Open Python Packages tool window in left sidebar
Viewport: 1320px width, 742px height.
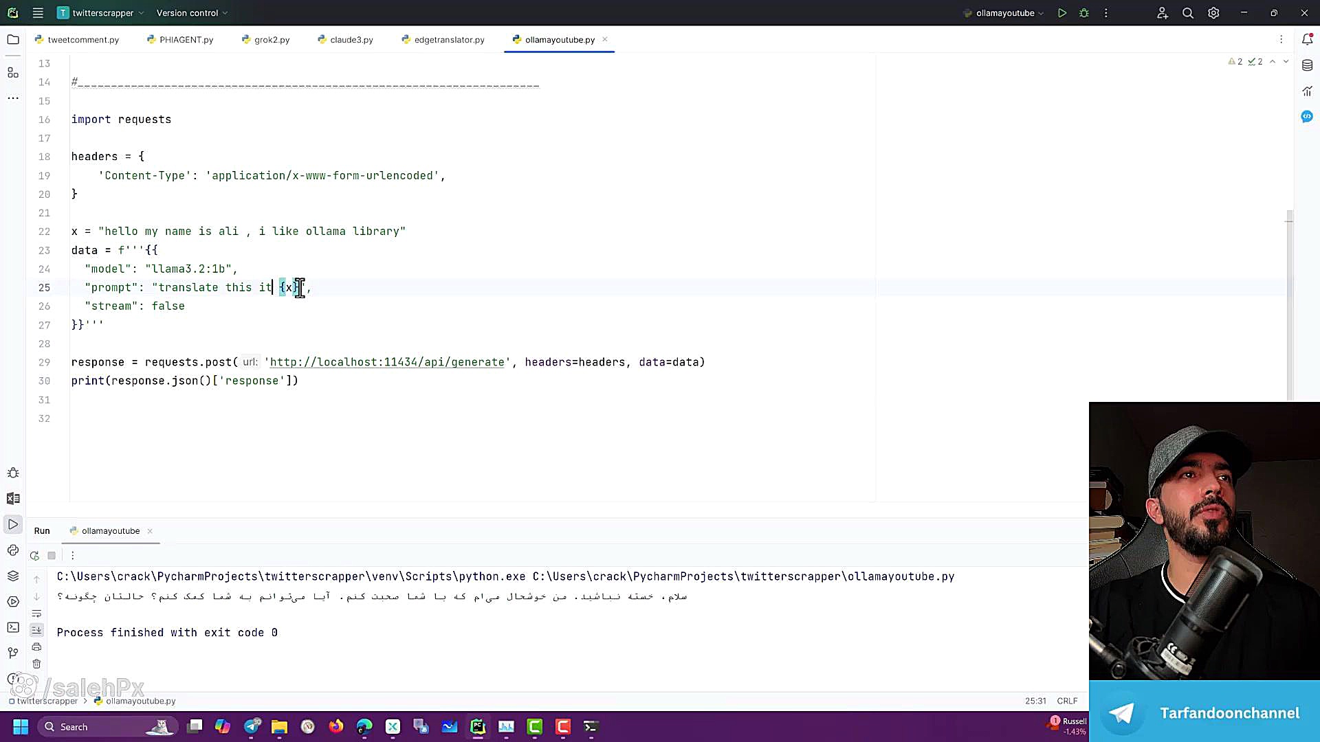13,576
